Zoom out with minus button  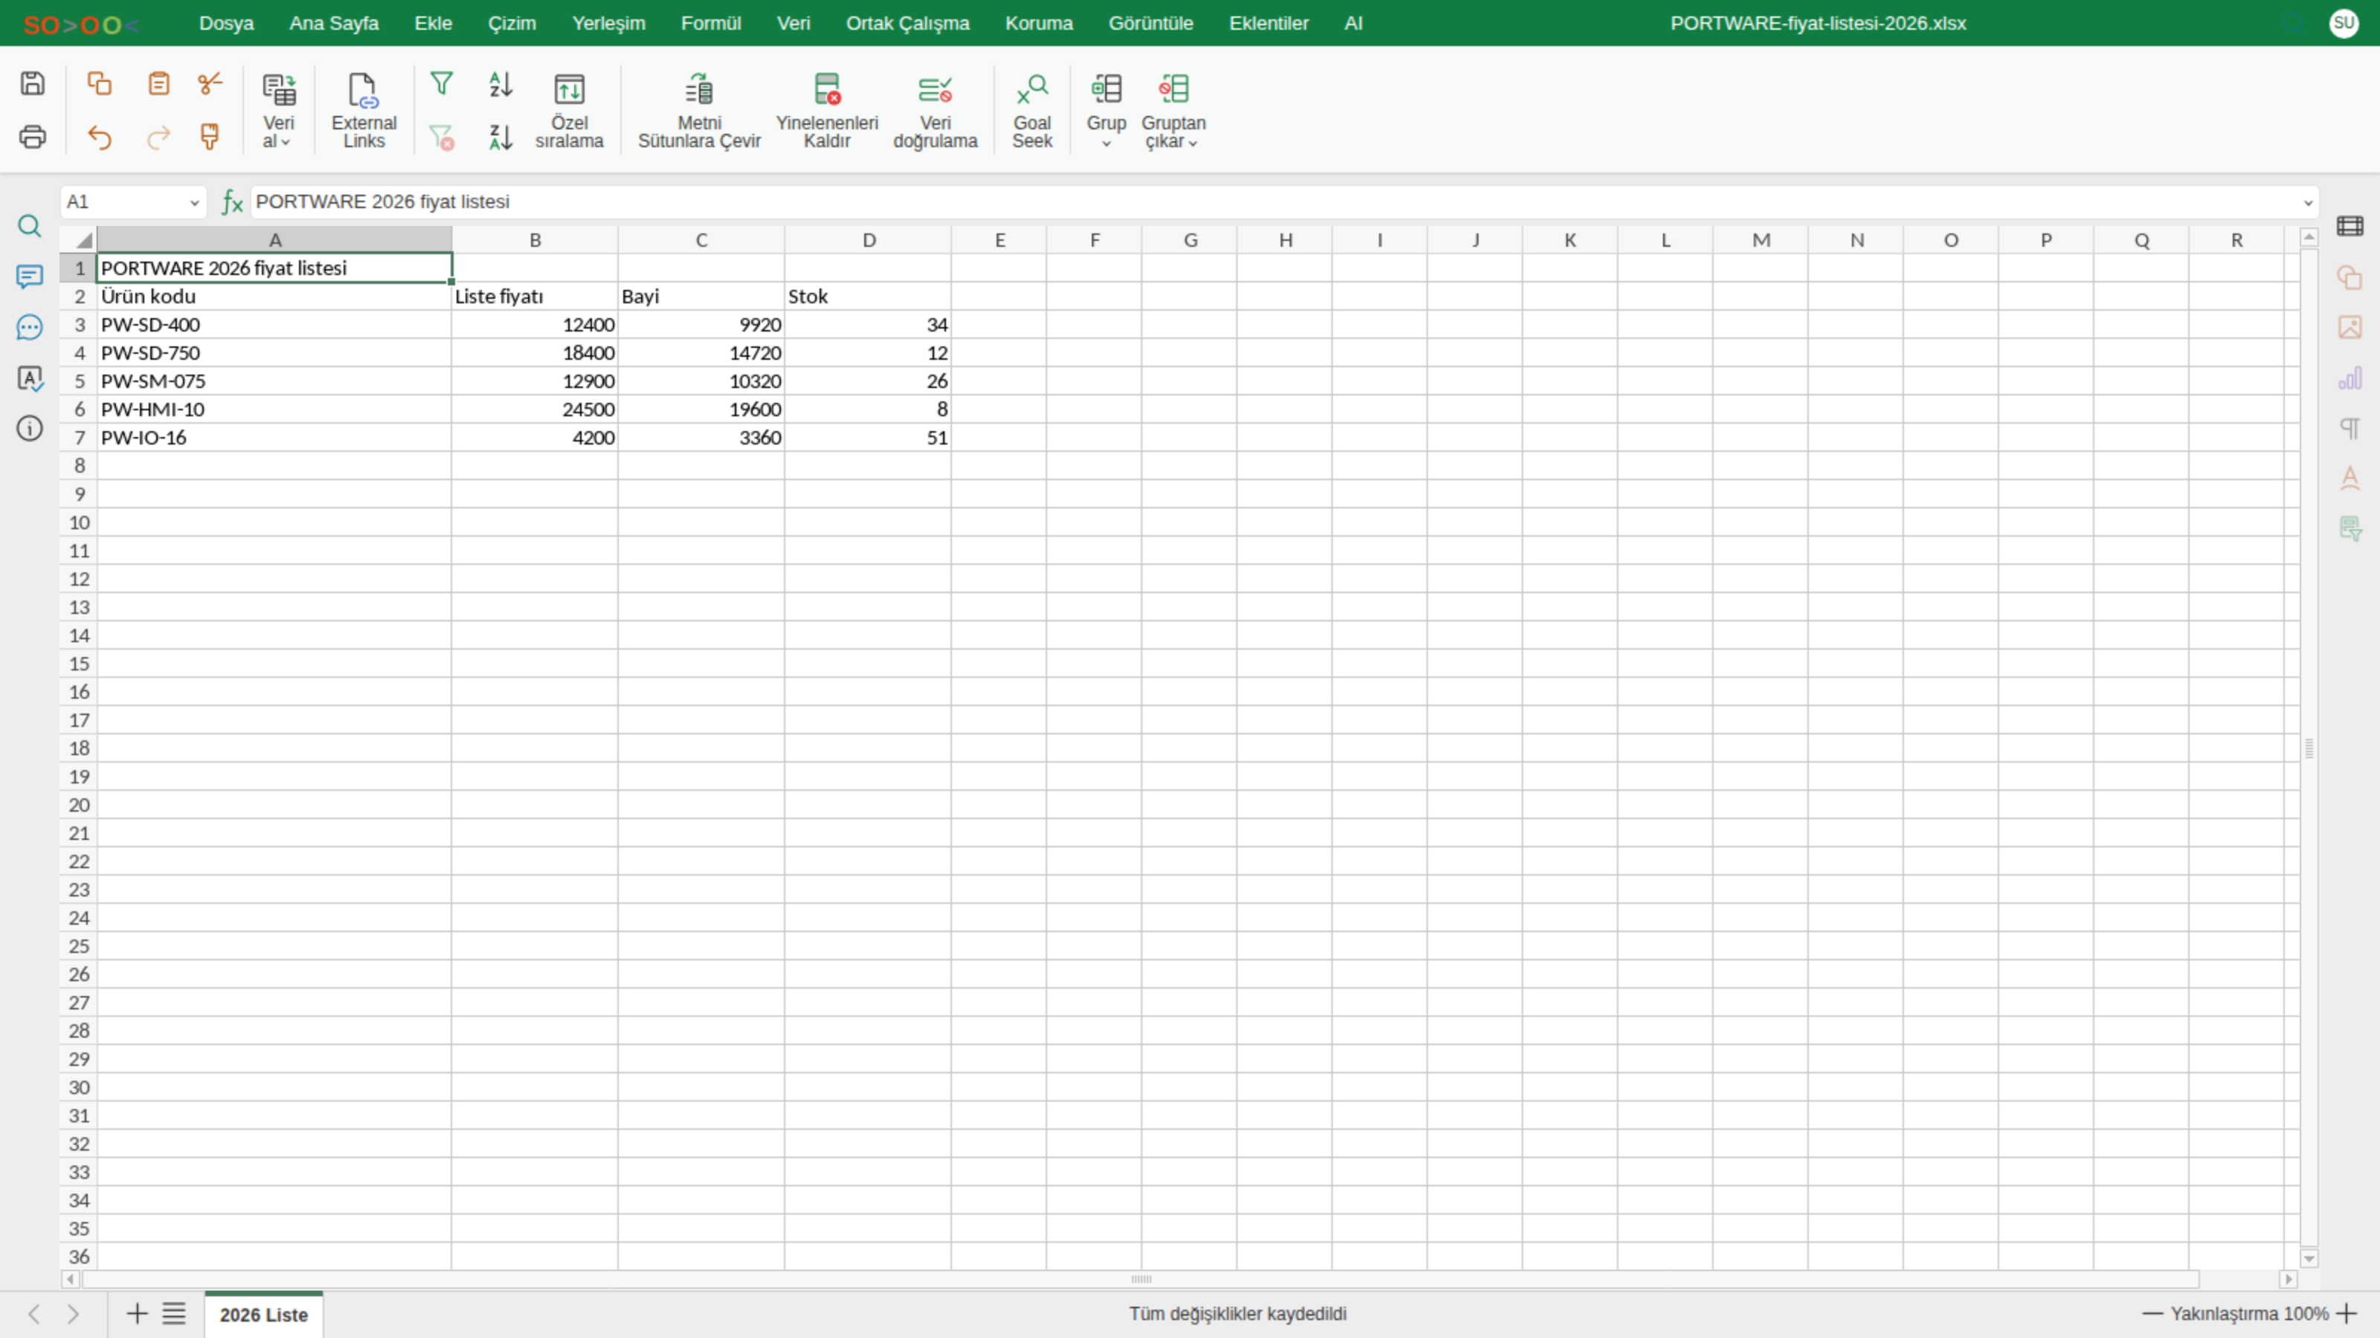[2152, 1313]
